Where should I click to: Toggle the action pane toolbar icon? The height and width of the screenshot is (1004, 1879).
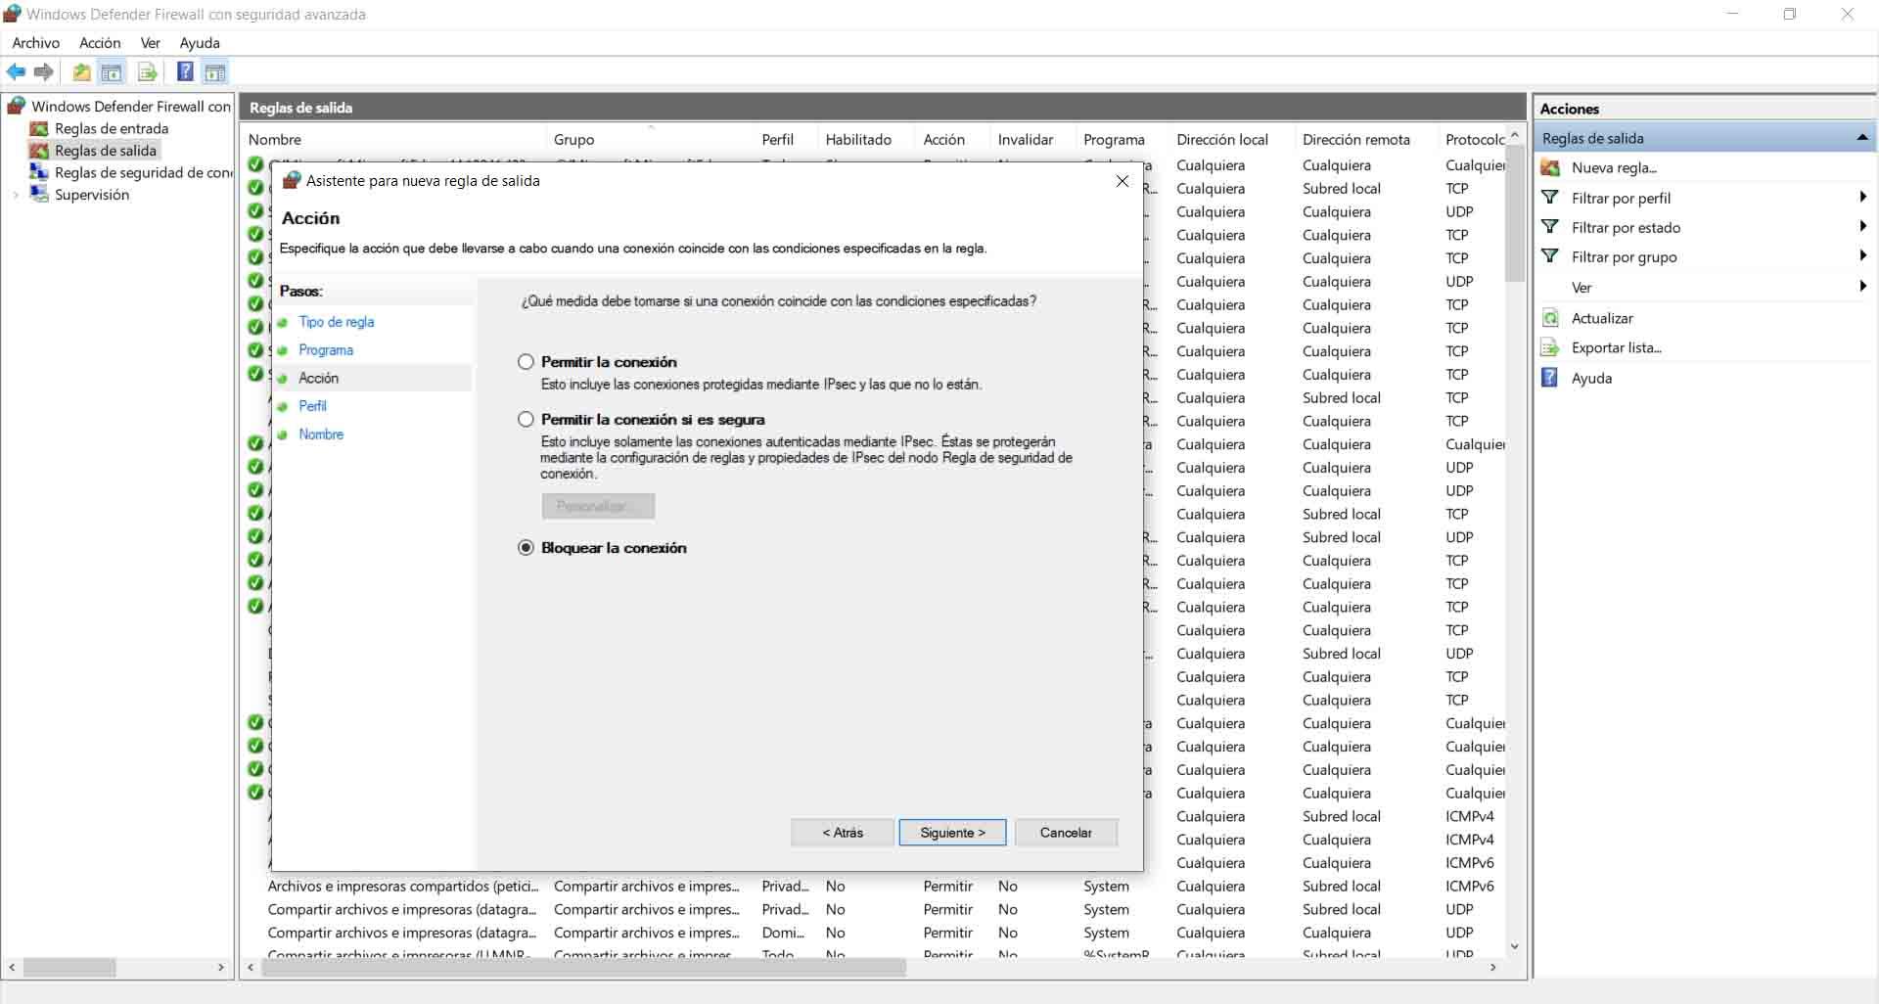point(215,71)
